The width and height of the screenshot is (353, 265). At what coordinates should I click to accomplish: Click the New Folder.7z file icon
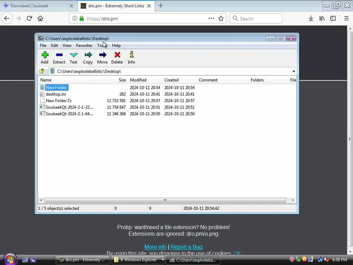42,100
